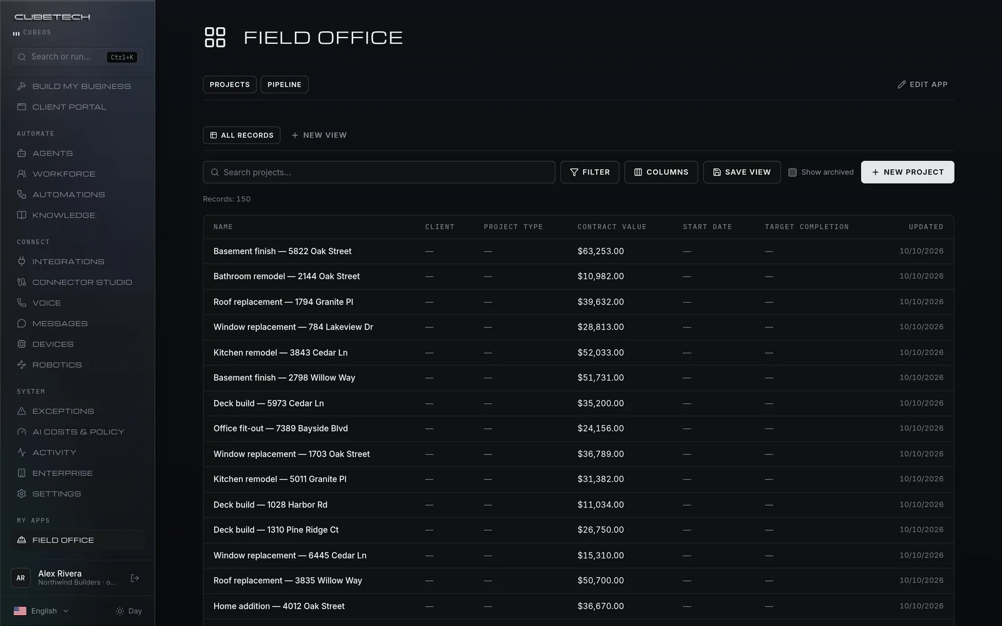Open the Filter options

(x=589, y=172)
